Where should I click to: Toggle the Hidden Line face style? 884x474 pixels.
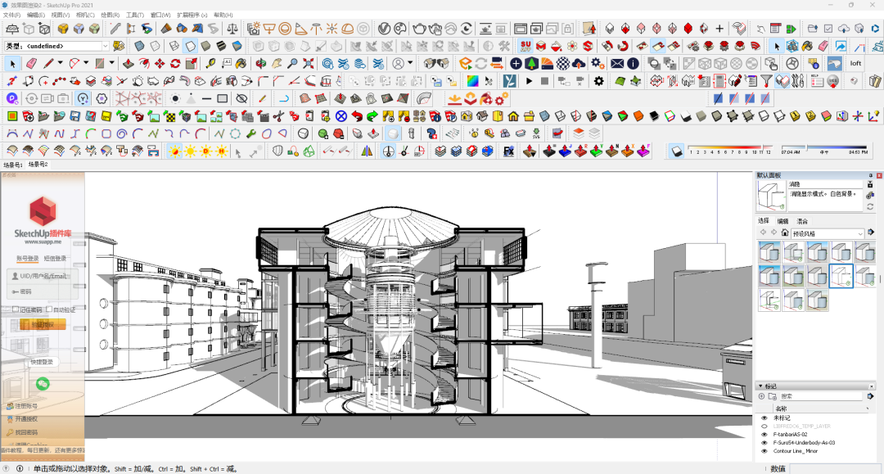[191, 46]
